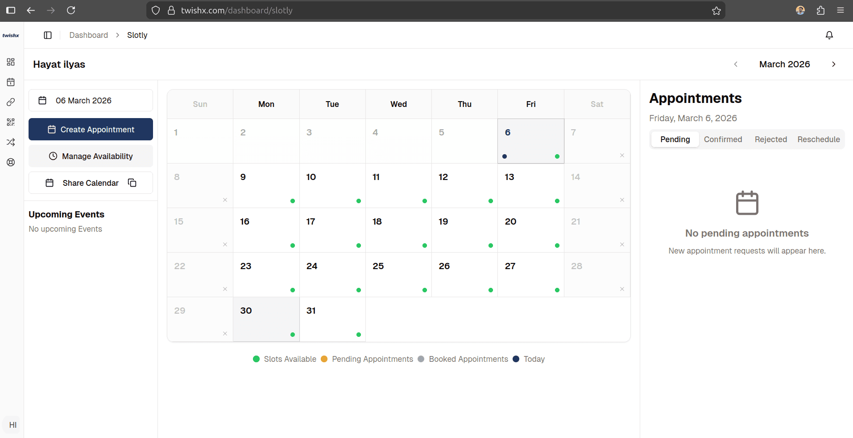Screen dimensions: 853x438
Task: Copy the share calendar link icon
Action: point(132,183)
